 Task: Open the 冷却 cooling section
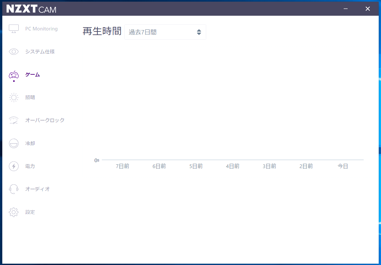point(30,143)
